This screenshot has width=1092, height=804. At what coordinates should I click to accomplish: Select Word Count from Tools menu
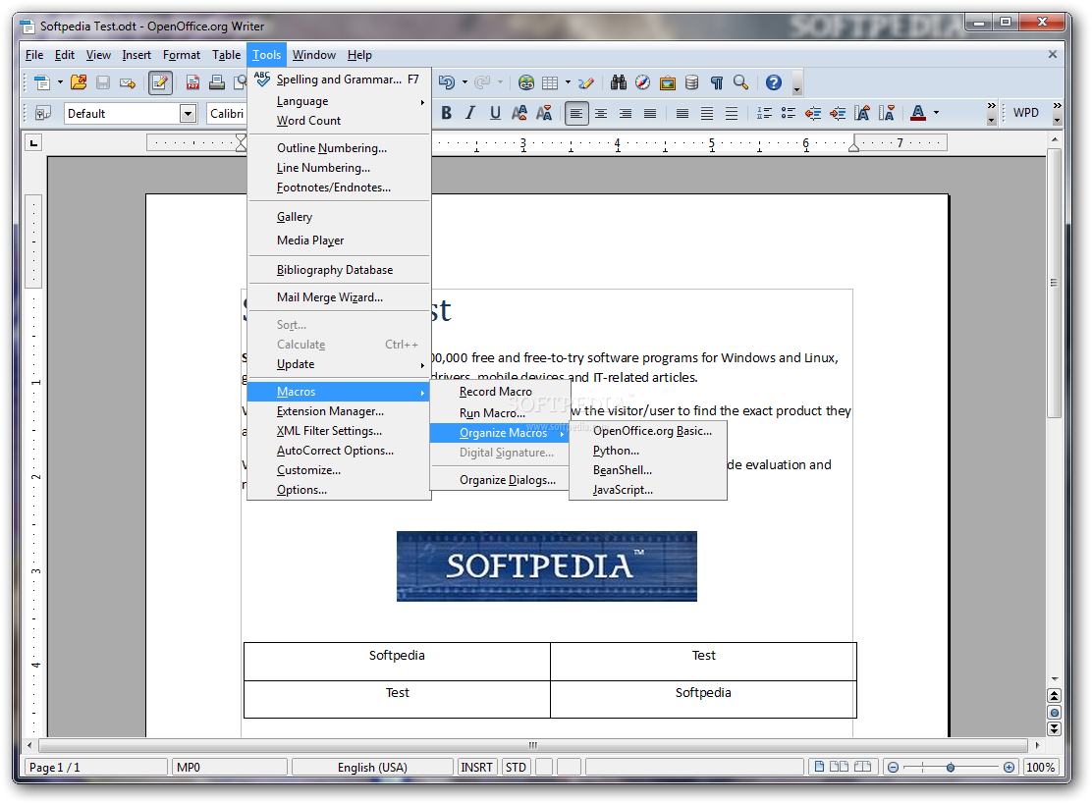click(x=339, y=121)
